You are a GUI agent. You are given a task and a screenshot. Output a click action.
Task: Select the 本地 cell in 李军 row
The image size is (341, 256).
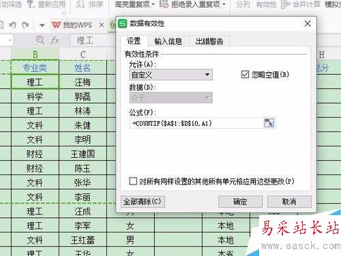(x=226, y=226)
